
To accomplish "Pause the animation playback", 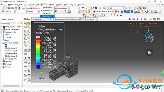I will tap(130, 19).
